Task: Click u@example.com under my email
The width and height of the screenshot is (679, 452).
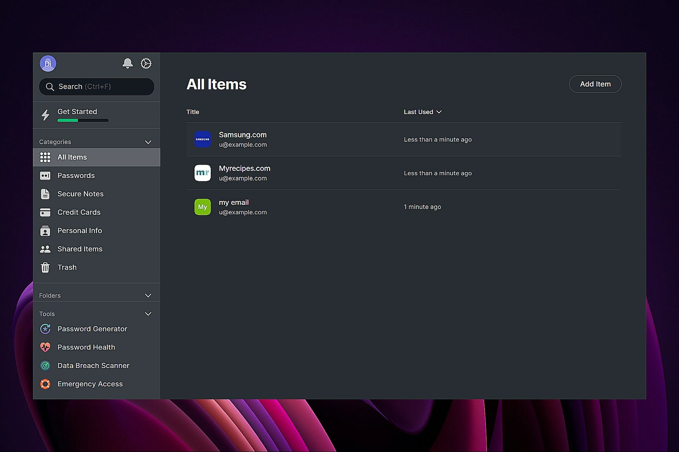Action: pos(243,212)
